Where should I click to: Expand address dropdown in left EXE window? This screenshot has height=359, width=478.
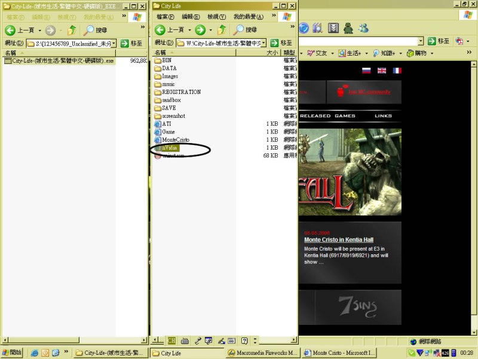[114, 43]
